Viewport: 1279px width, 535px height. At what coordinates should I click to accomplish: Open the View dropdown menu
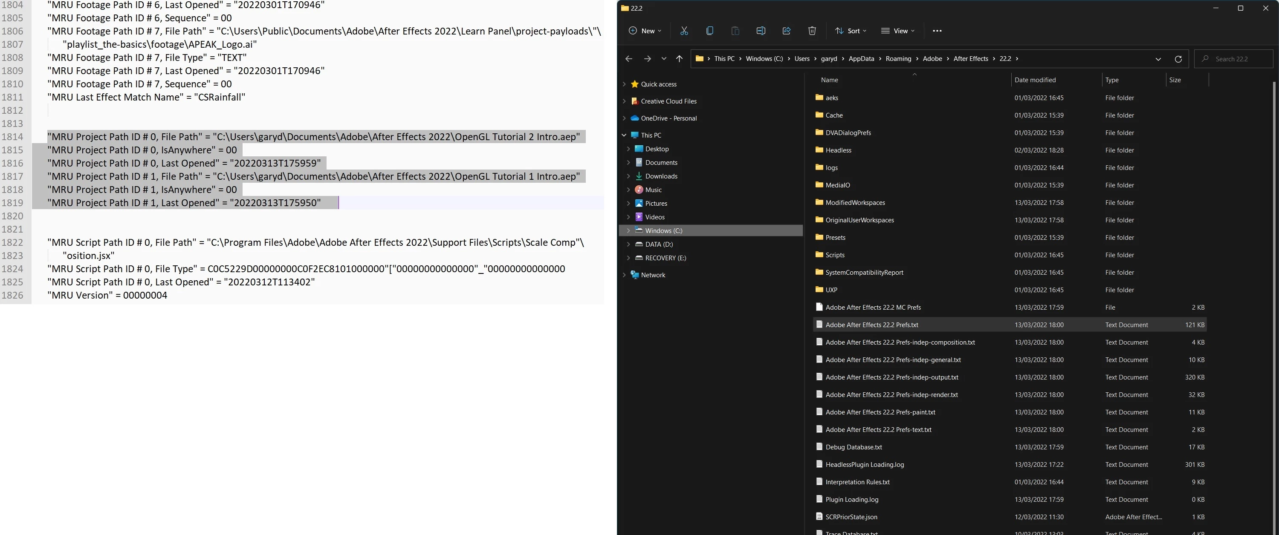point(898,31)
